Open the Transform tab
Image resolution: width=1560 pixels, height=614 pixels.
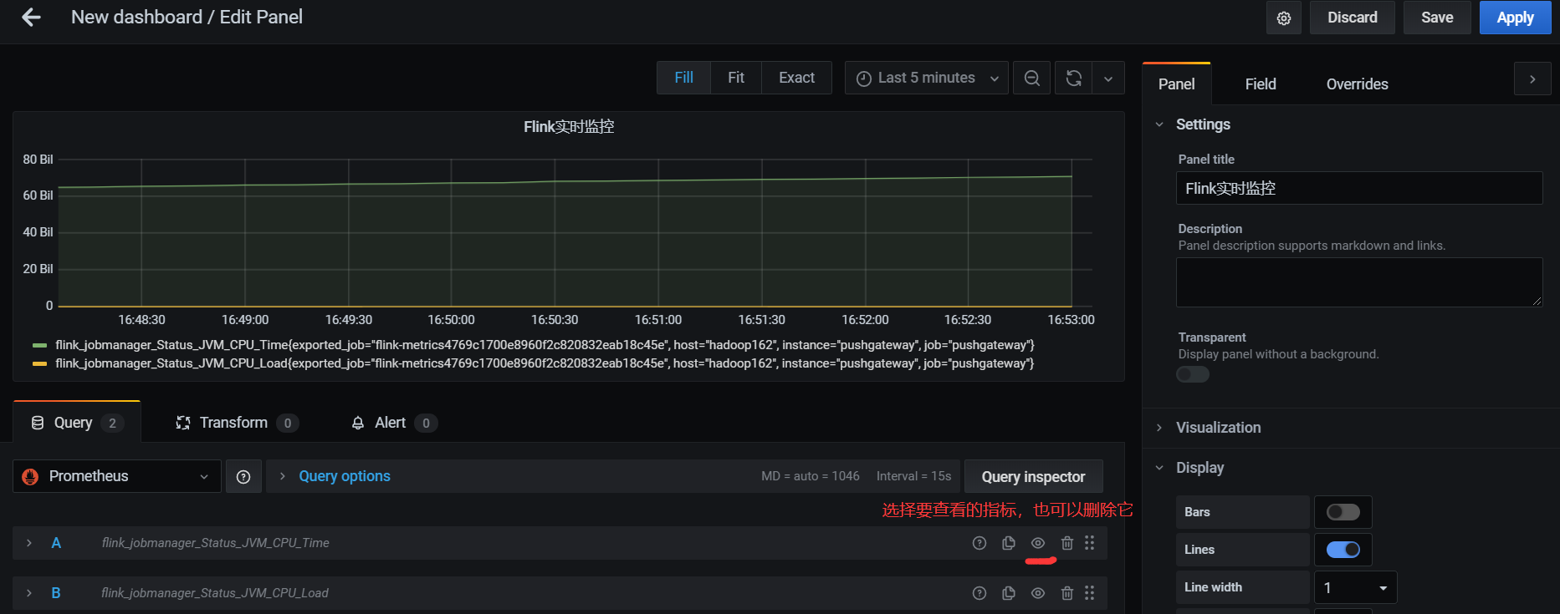(x=237, y=423)
